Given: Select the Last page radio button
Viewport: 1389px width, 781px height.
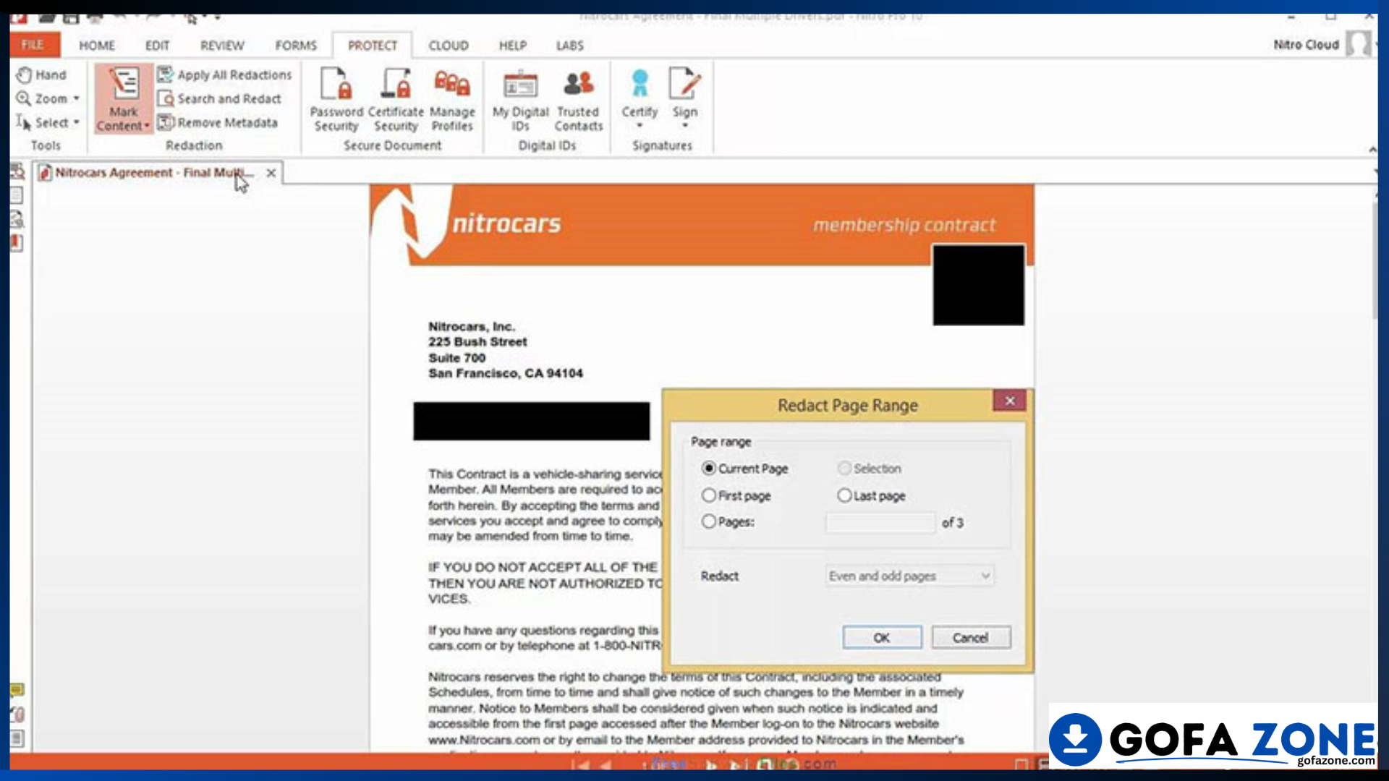Looking at the screenshot, I should point(844,495).
